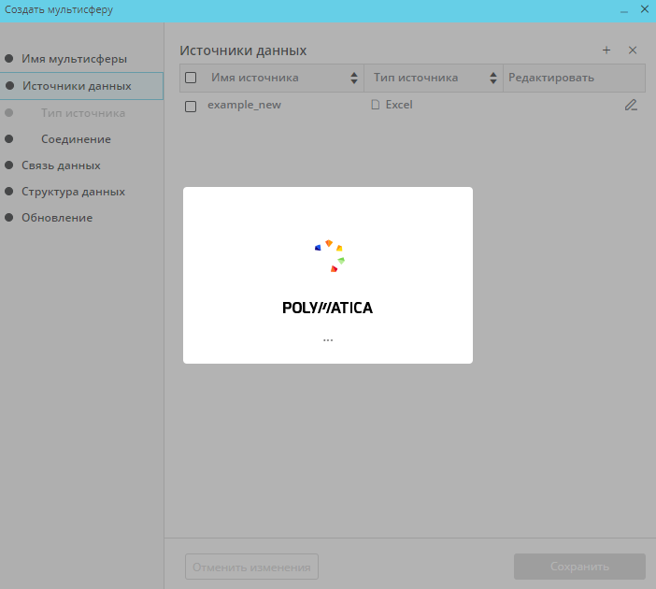The image size is (656, 589).
Task: Go to Обновление step
Action: 57,218
